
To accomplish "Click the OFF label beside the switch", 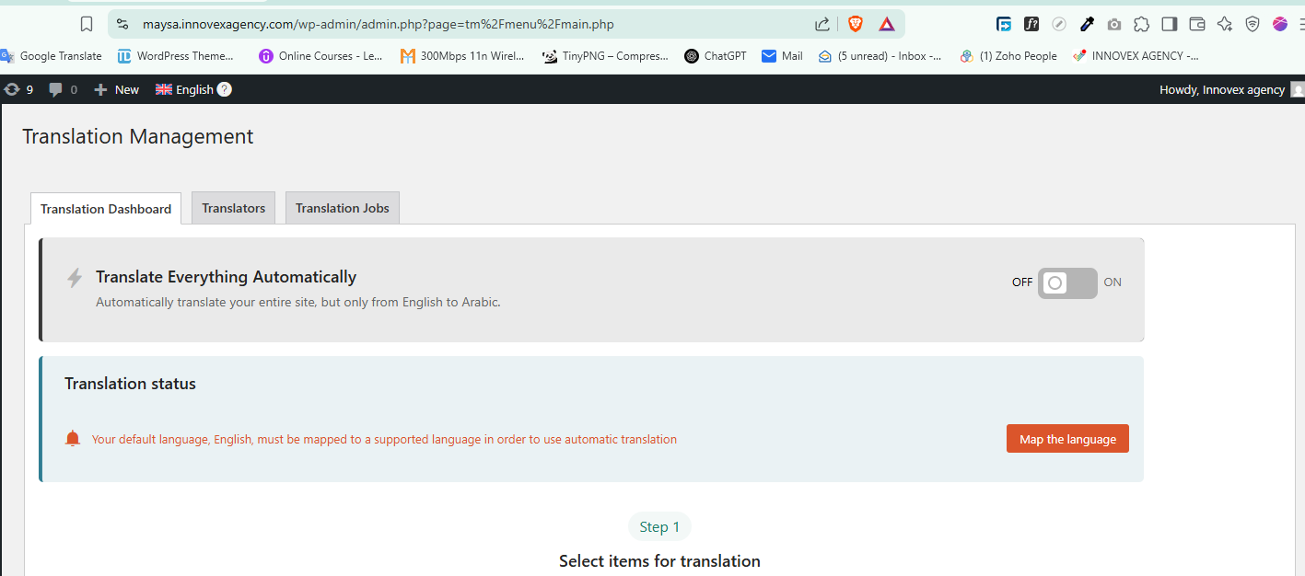I will pyautogui.click(x=1022, y=282).
